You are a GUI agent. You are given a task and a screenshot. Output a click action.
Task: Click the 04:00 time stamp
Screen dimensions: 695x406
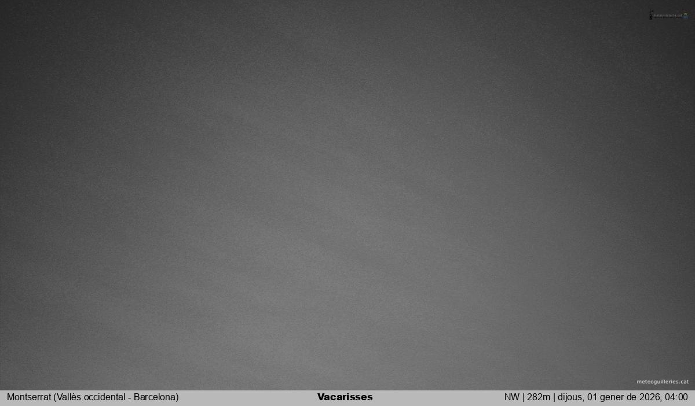coord(676,397)
